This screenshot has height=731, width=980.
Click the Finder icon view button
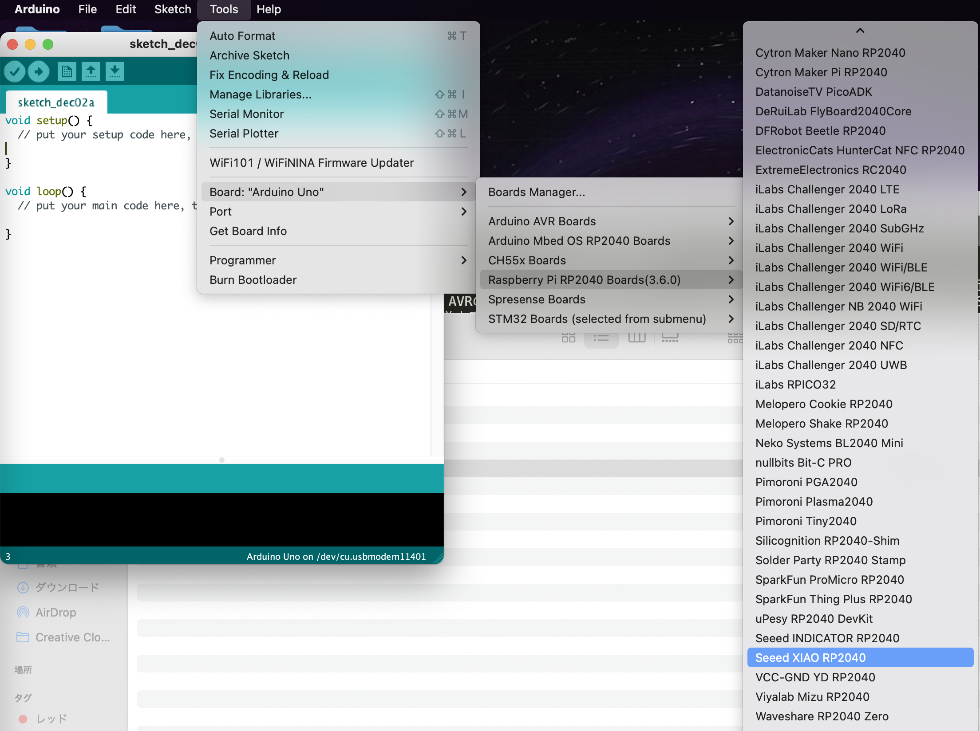point(568,338)
